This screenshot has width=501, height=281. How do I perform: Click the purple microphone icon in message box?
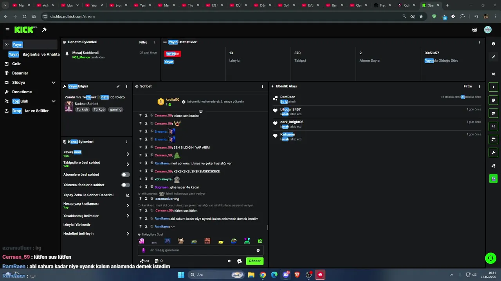pos(143,250)
